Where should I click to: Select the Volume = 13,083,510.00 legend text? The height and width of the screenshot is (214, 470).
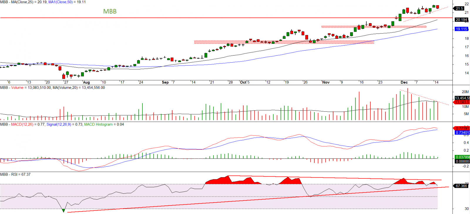pos(31,88)
